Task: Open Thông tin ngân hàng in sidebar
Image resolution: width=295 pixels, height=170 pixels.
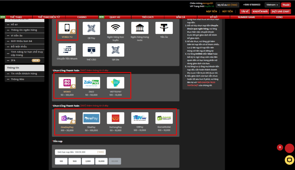Action: (x=24, y=30)
